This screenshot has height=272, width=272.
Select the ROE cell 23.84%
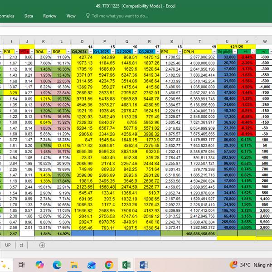[x=61, y=93]
